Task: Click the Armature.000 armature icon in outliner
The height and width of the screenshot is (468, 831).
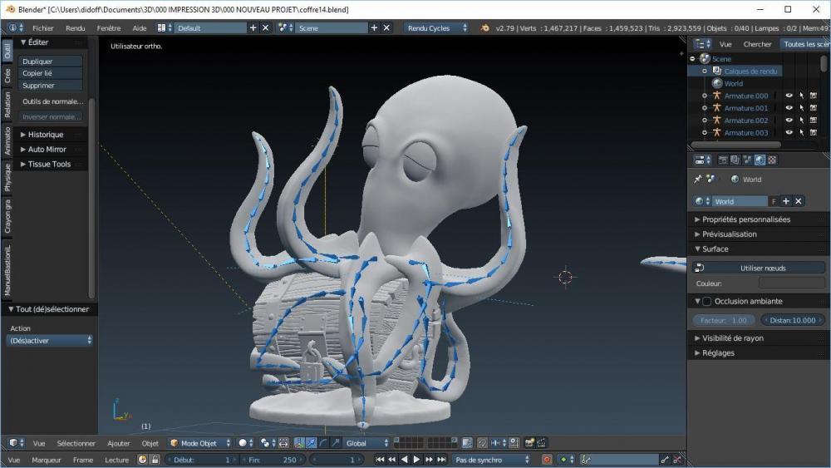Action: 715,96
